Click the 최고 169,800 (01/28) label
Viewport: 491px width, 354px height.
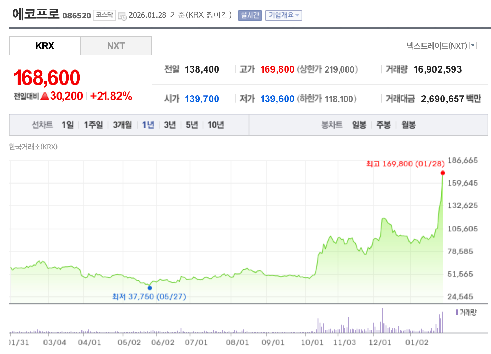click(405, 164)
